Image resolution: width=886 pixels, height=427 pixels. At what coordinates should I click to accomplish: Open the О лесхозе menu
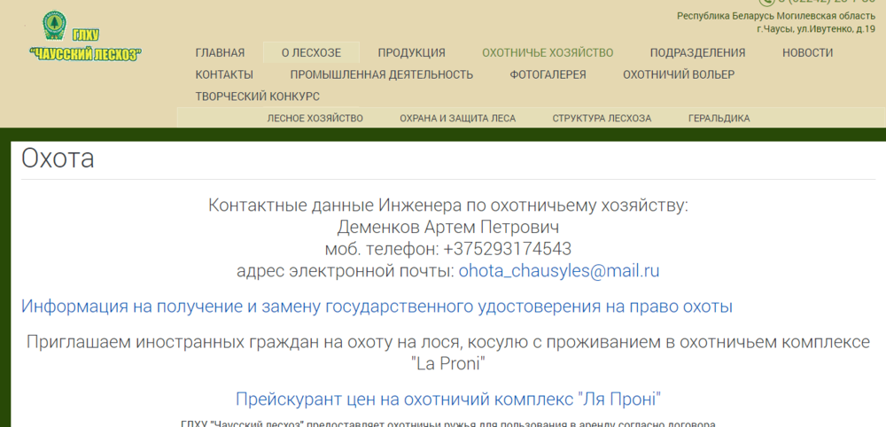312,52
